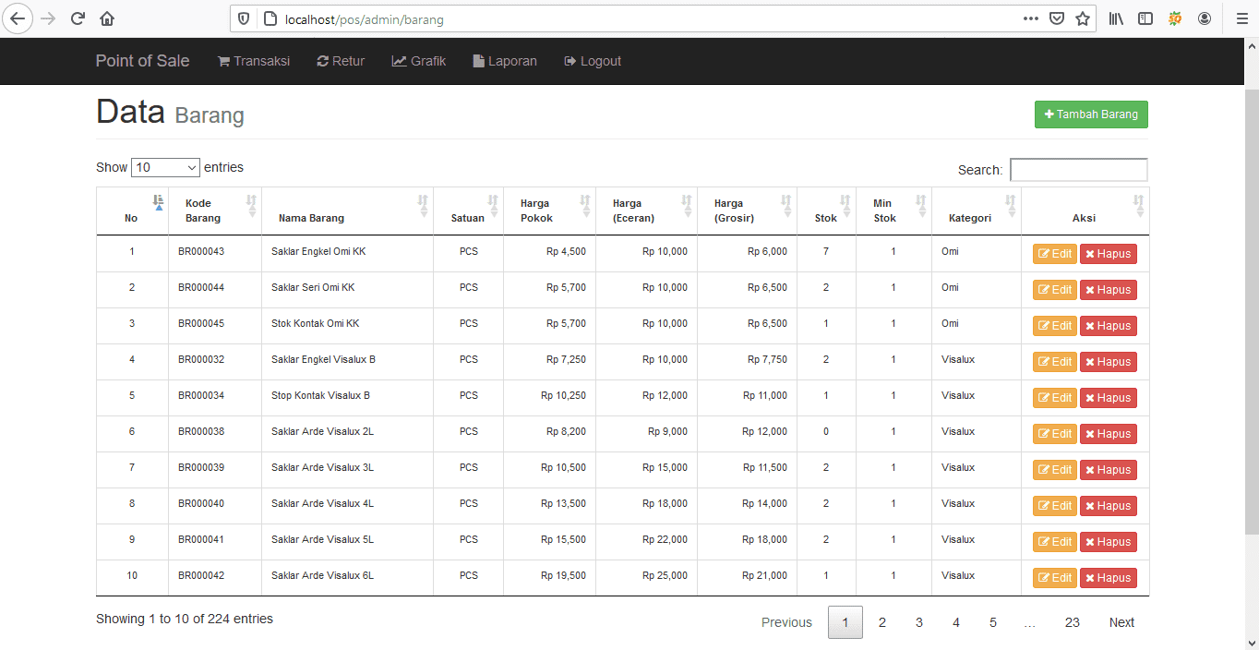This screenshot has height=650, width=1259.
Task: Open the Show entries dropdown
Action: (x=166, y=168)
